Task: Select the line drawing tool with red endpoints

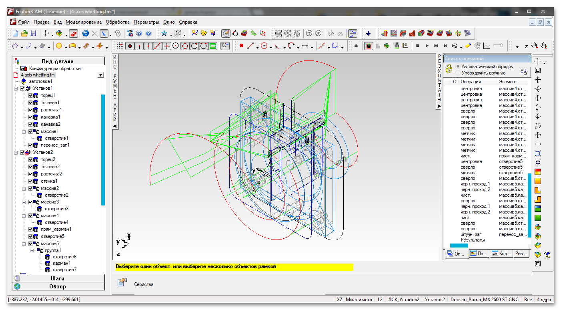Action: [x=251, y=46]
